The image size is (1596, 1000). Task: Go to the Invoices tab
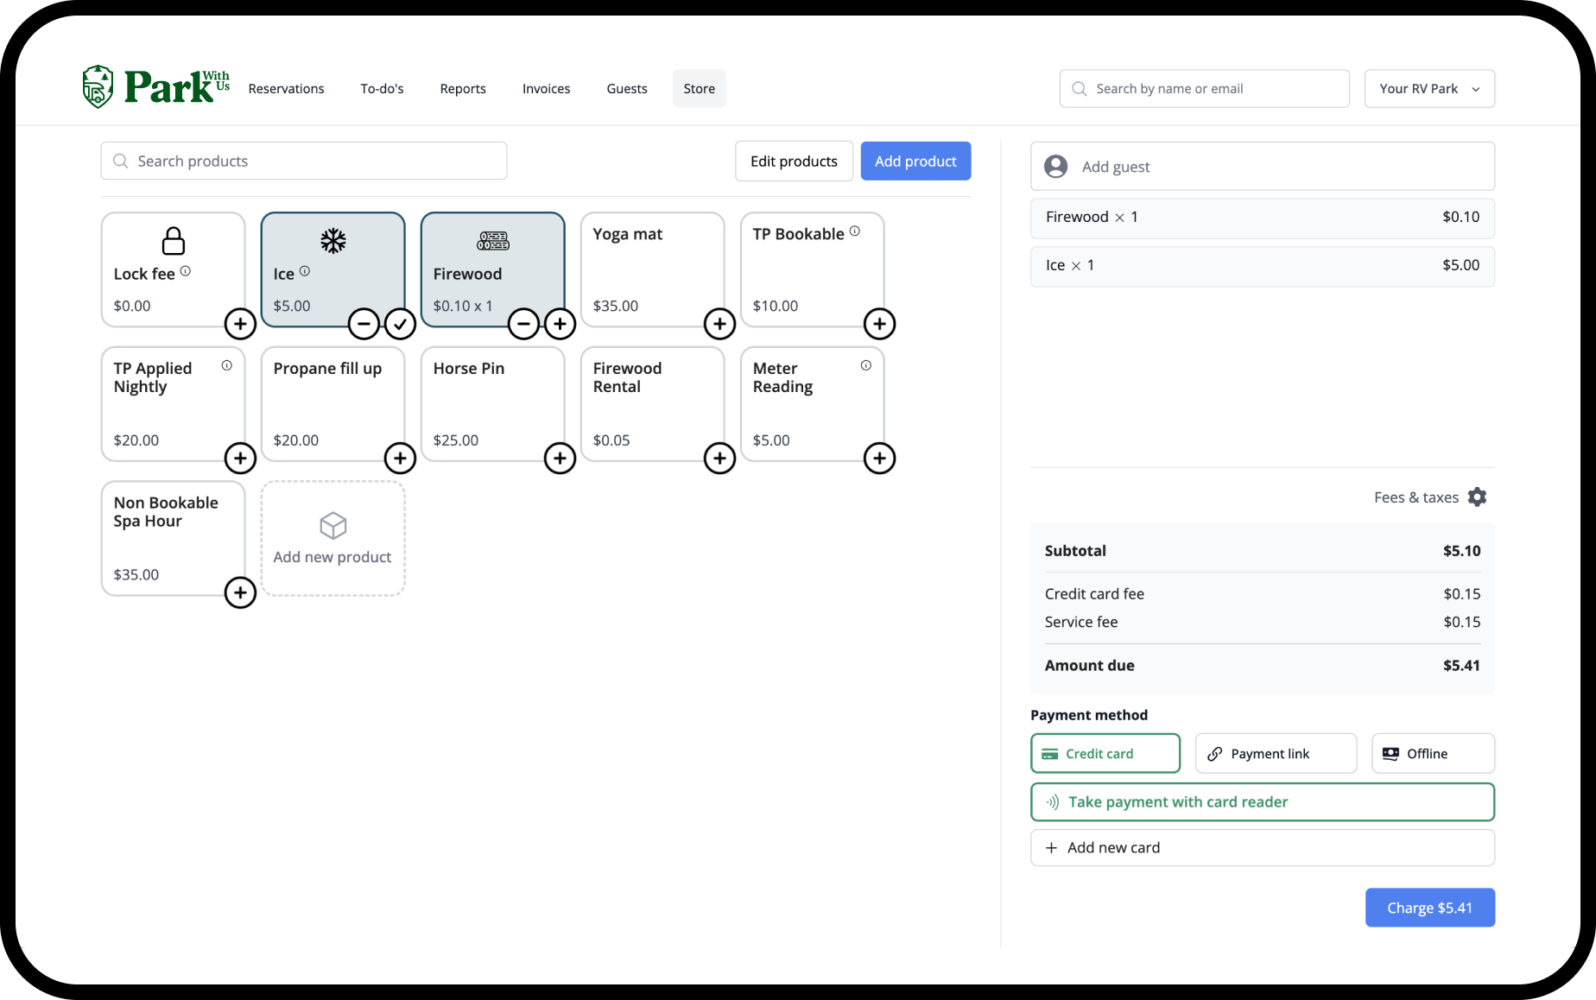click(x=546, y=89)
